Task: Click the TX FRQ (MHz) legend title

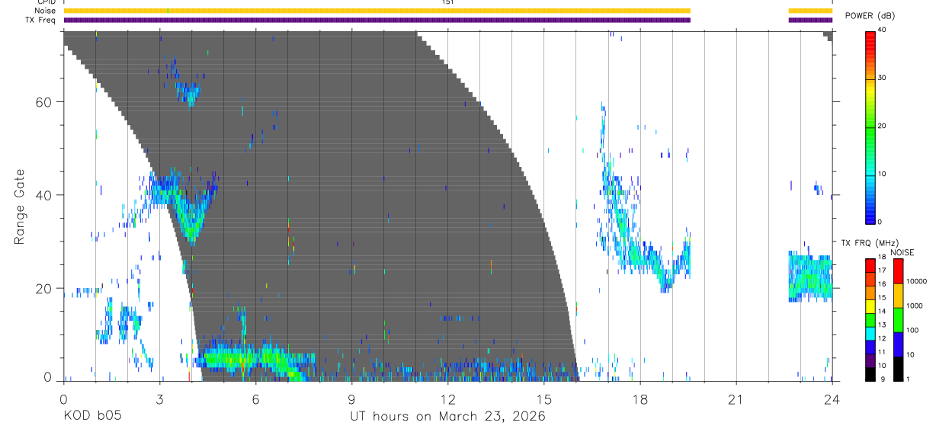Action: tap(868, 243)
